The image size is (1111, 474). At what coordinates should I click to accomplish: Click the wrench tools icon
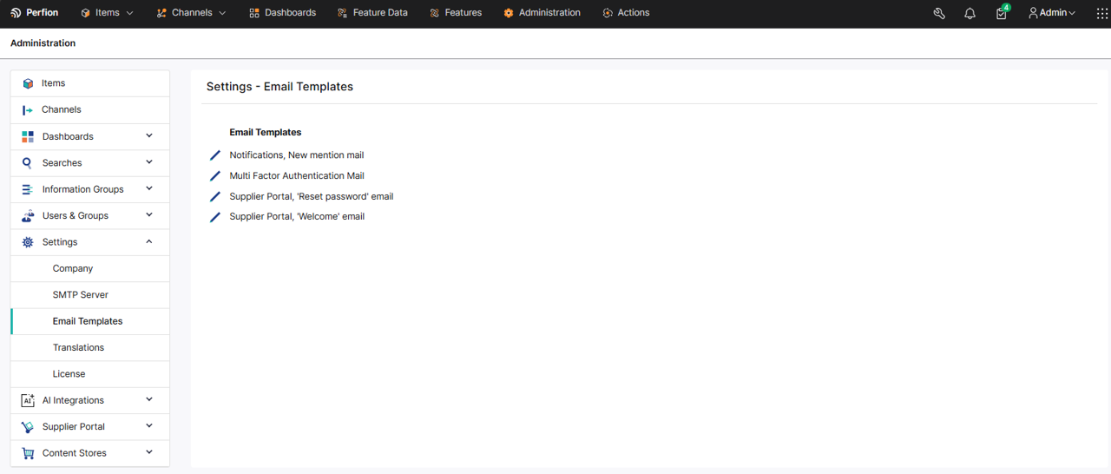(939, 13)
